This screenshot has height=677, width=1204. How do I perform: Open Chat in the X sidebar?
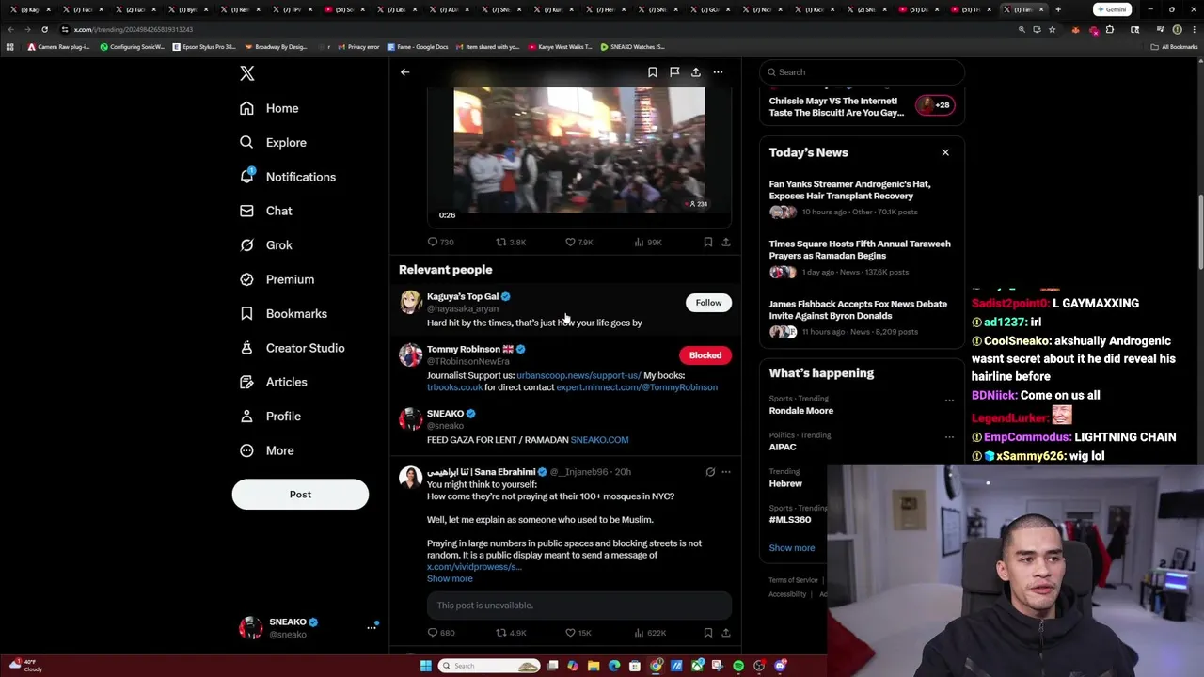tap(265, 212)
